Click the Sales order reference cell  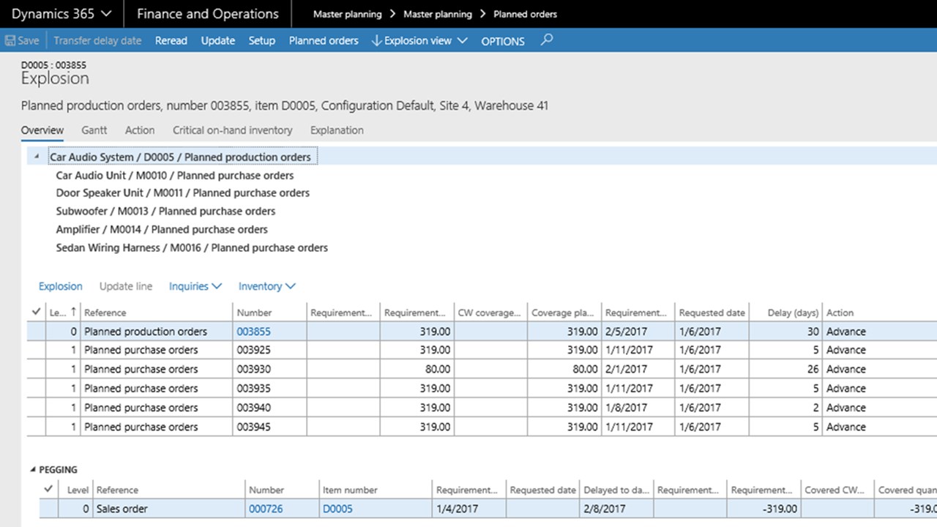pyautogui.click(x=168, y=509)
